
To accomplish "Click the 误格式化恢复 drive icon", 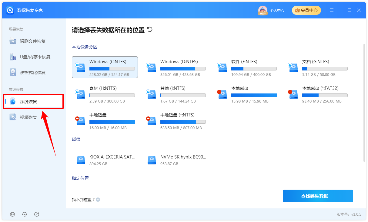I will click(13, 73).
